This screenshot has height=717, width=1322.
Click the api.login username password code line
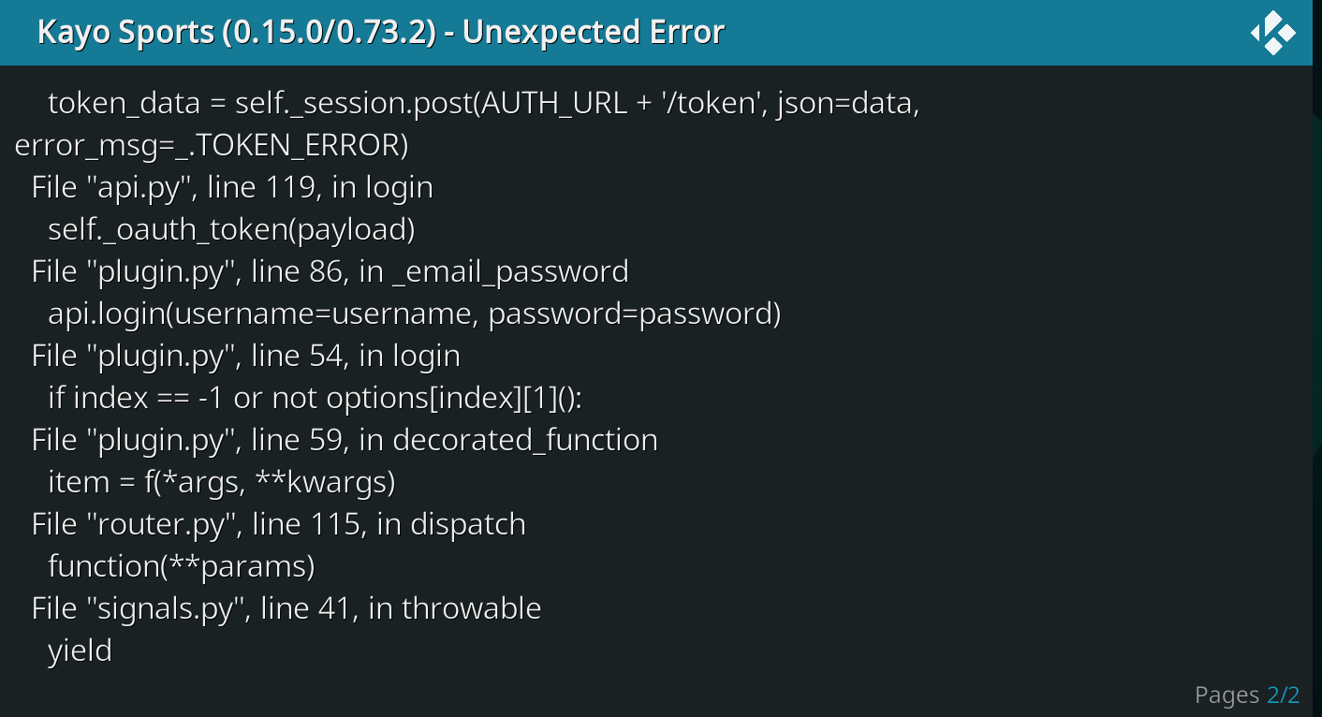pyautogui.click(x=414, y=313)
